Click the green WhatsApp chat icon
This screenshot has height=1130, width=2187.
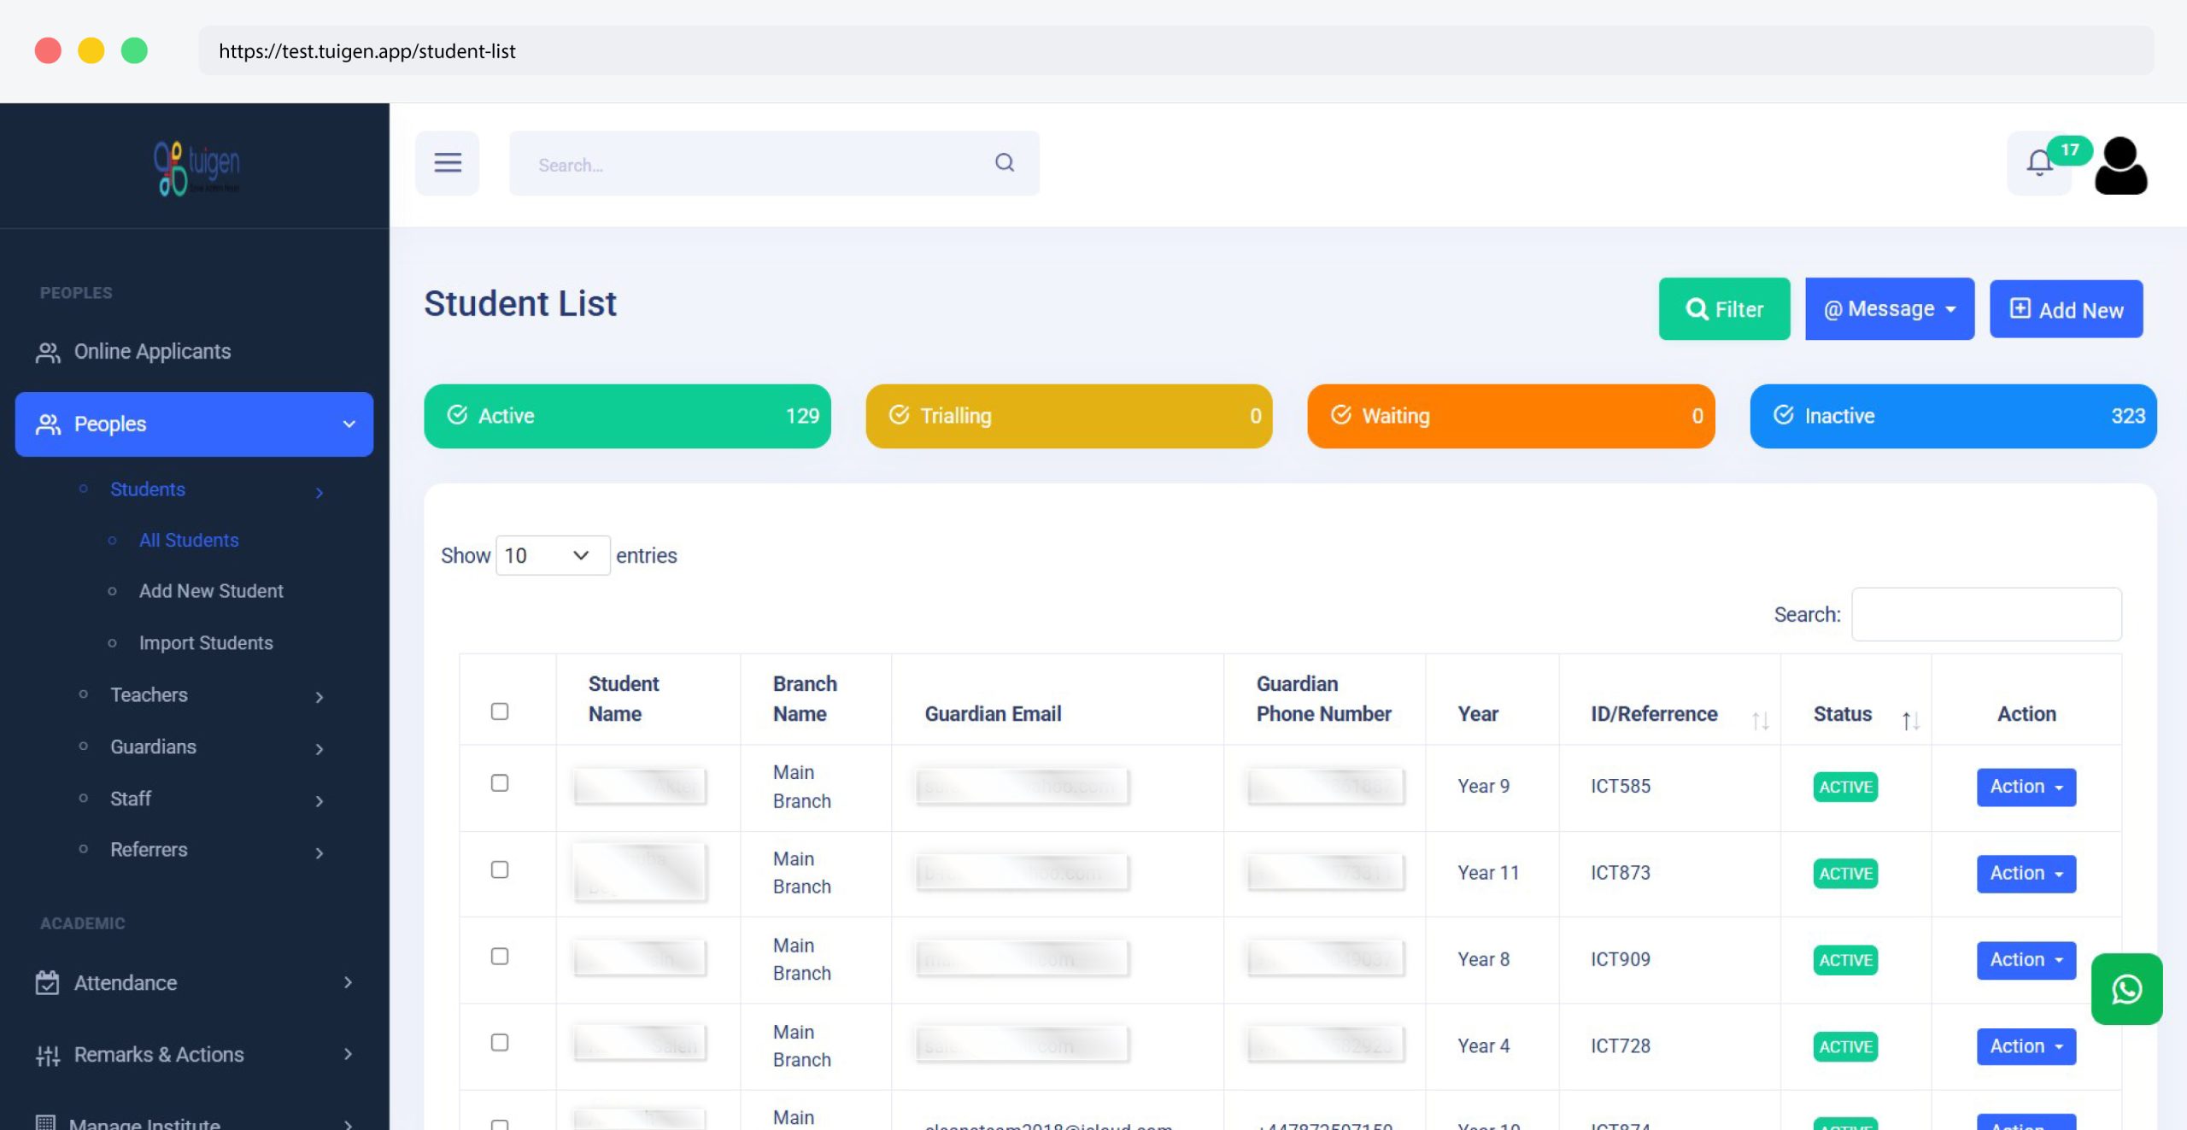[x=2126, y=989]
